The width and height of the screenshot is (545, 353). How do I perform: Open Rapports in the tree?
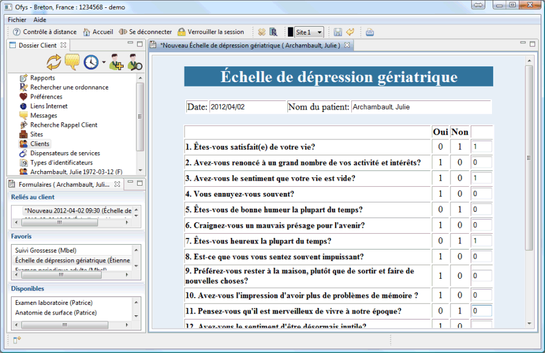tap(43, 78)
